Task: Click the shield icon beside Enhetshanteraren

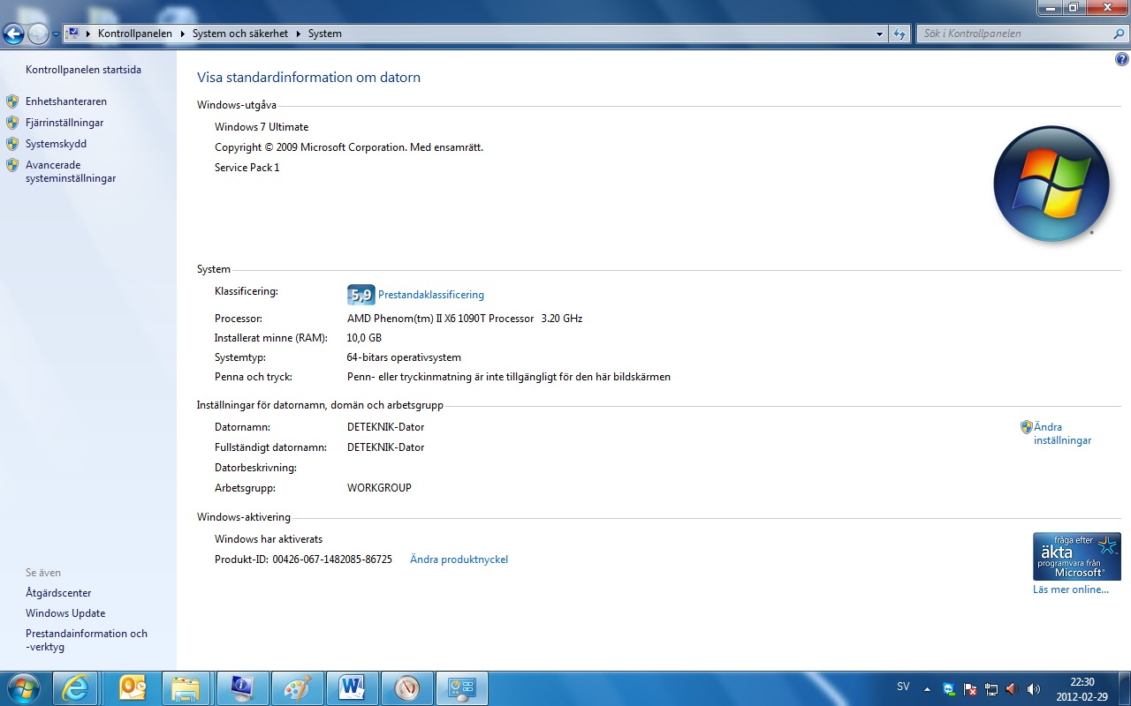Action: coord(12,101)
